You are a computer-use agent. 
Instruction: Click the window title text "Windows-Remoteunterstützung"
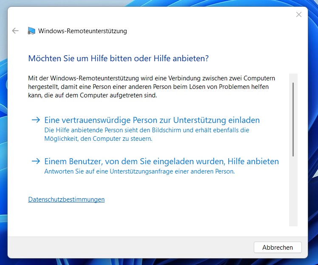point(82,31)
